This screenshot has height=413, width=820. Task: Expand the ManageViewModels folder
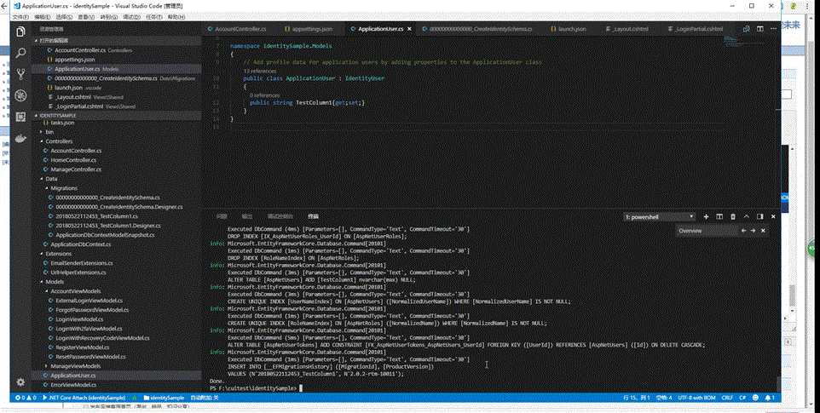pyautogui.click(x=75, y=366)
